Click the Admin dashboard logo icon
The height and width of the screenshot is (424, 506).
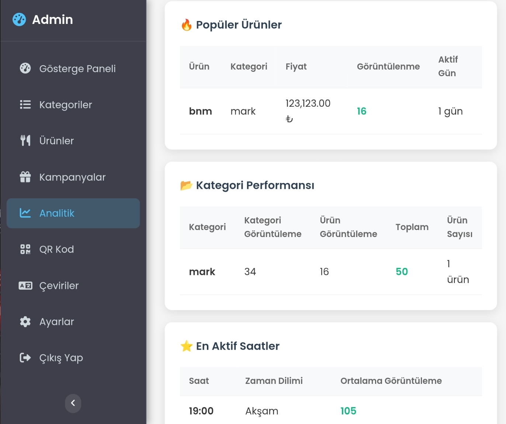click(x=19, y=20)
